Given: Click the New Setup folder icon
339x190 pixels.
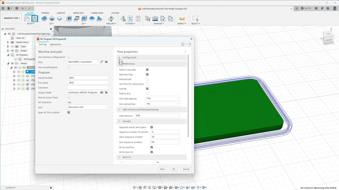Looking at the screenshot, I should (27, 18).
